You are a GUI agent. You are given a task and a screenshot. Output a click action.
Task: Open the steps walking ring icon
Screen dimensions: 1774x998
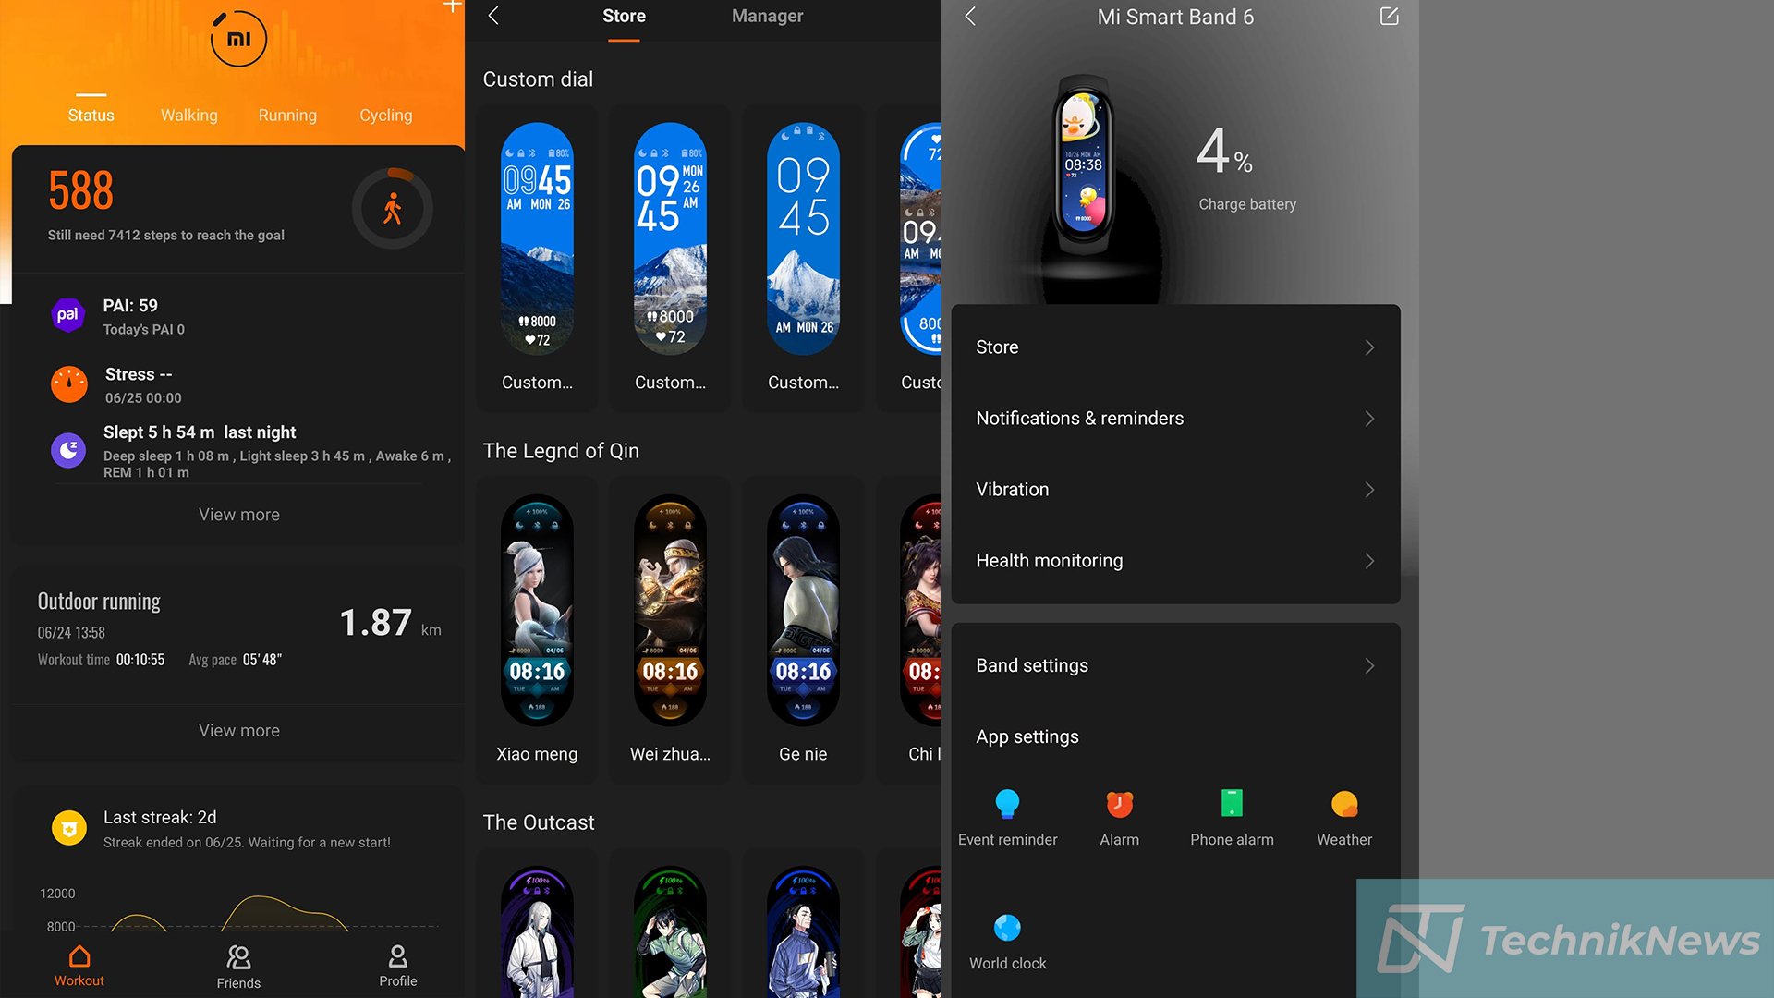tap(393, 208)
